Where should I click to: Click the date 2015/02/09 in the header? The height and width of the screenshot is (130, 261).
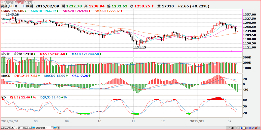[47, 6]
